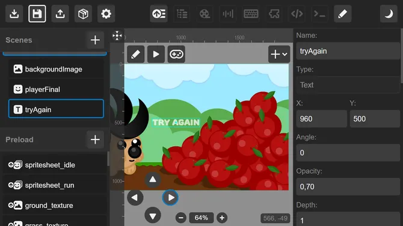This screenshot has width=403, height=226.
Task: Open settings gear icon
Action: 106,14
